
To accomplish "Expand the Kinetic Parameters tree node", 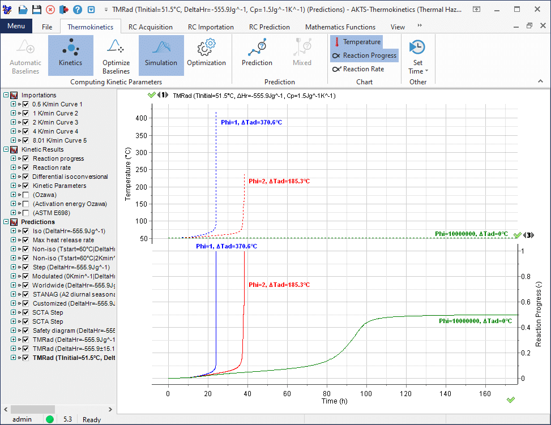I will [13, 186].
